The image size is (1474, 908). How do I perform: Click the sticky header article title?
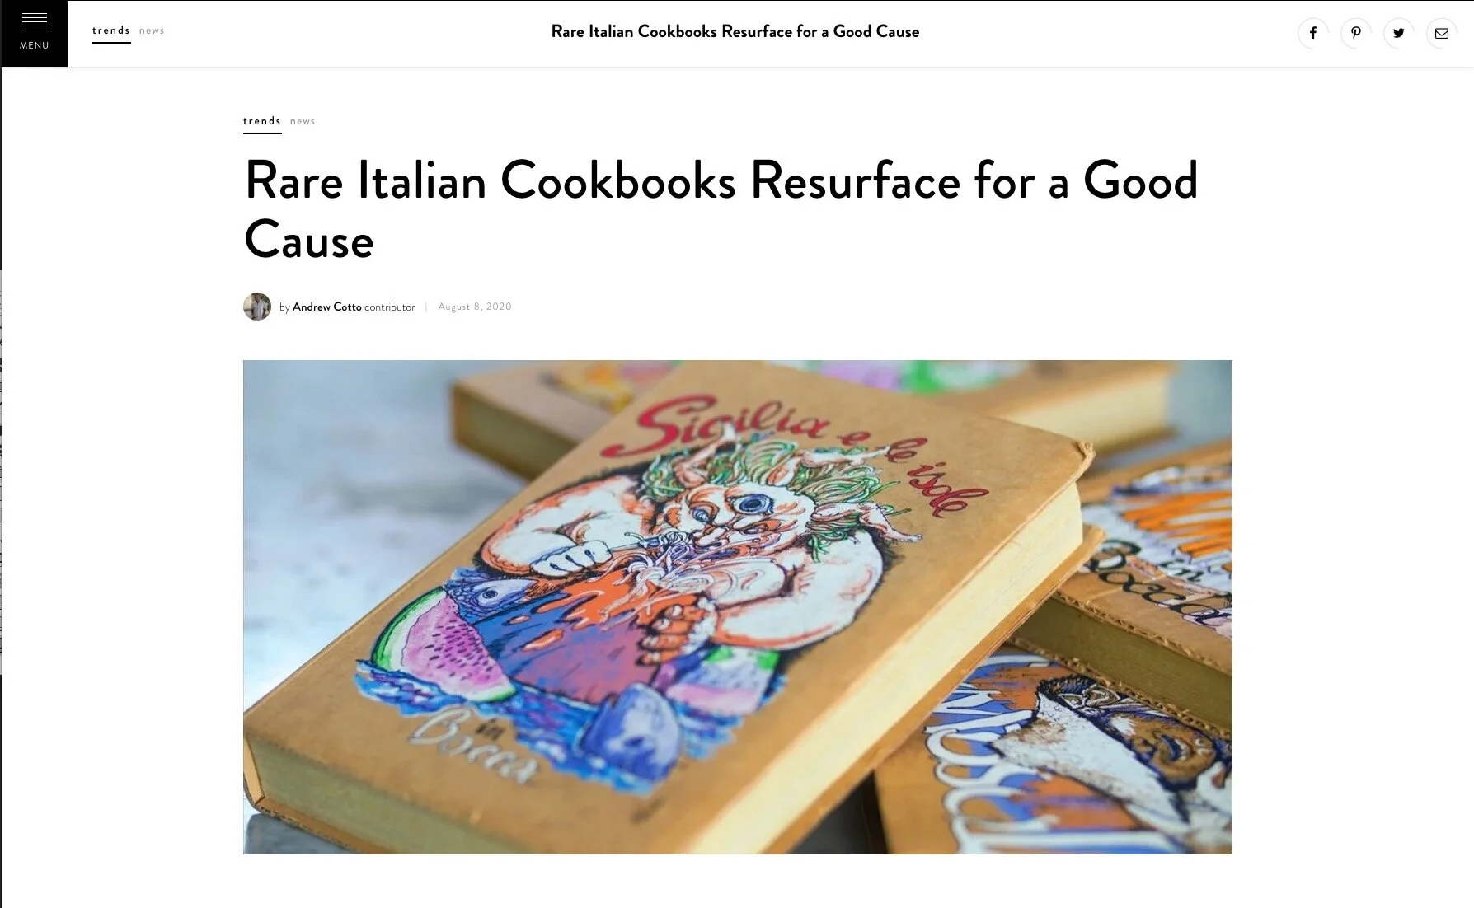[735, 32]
